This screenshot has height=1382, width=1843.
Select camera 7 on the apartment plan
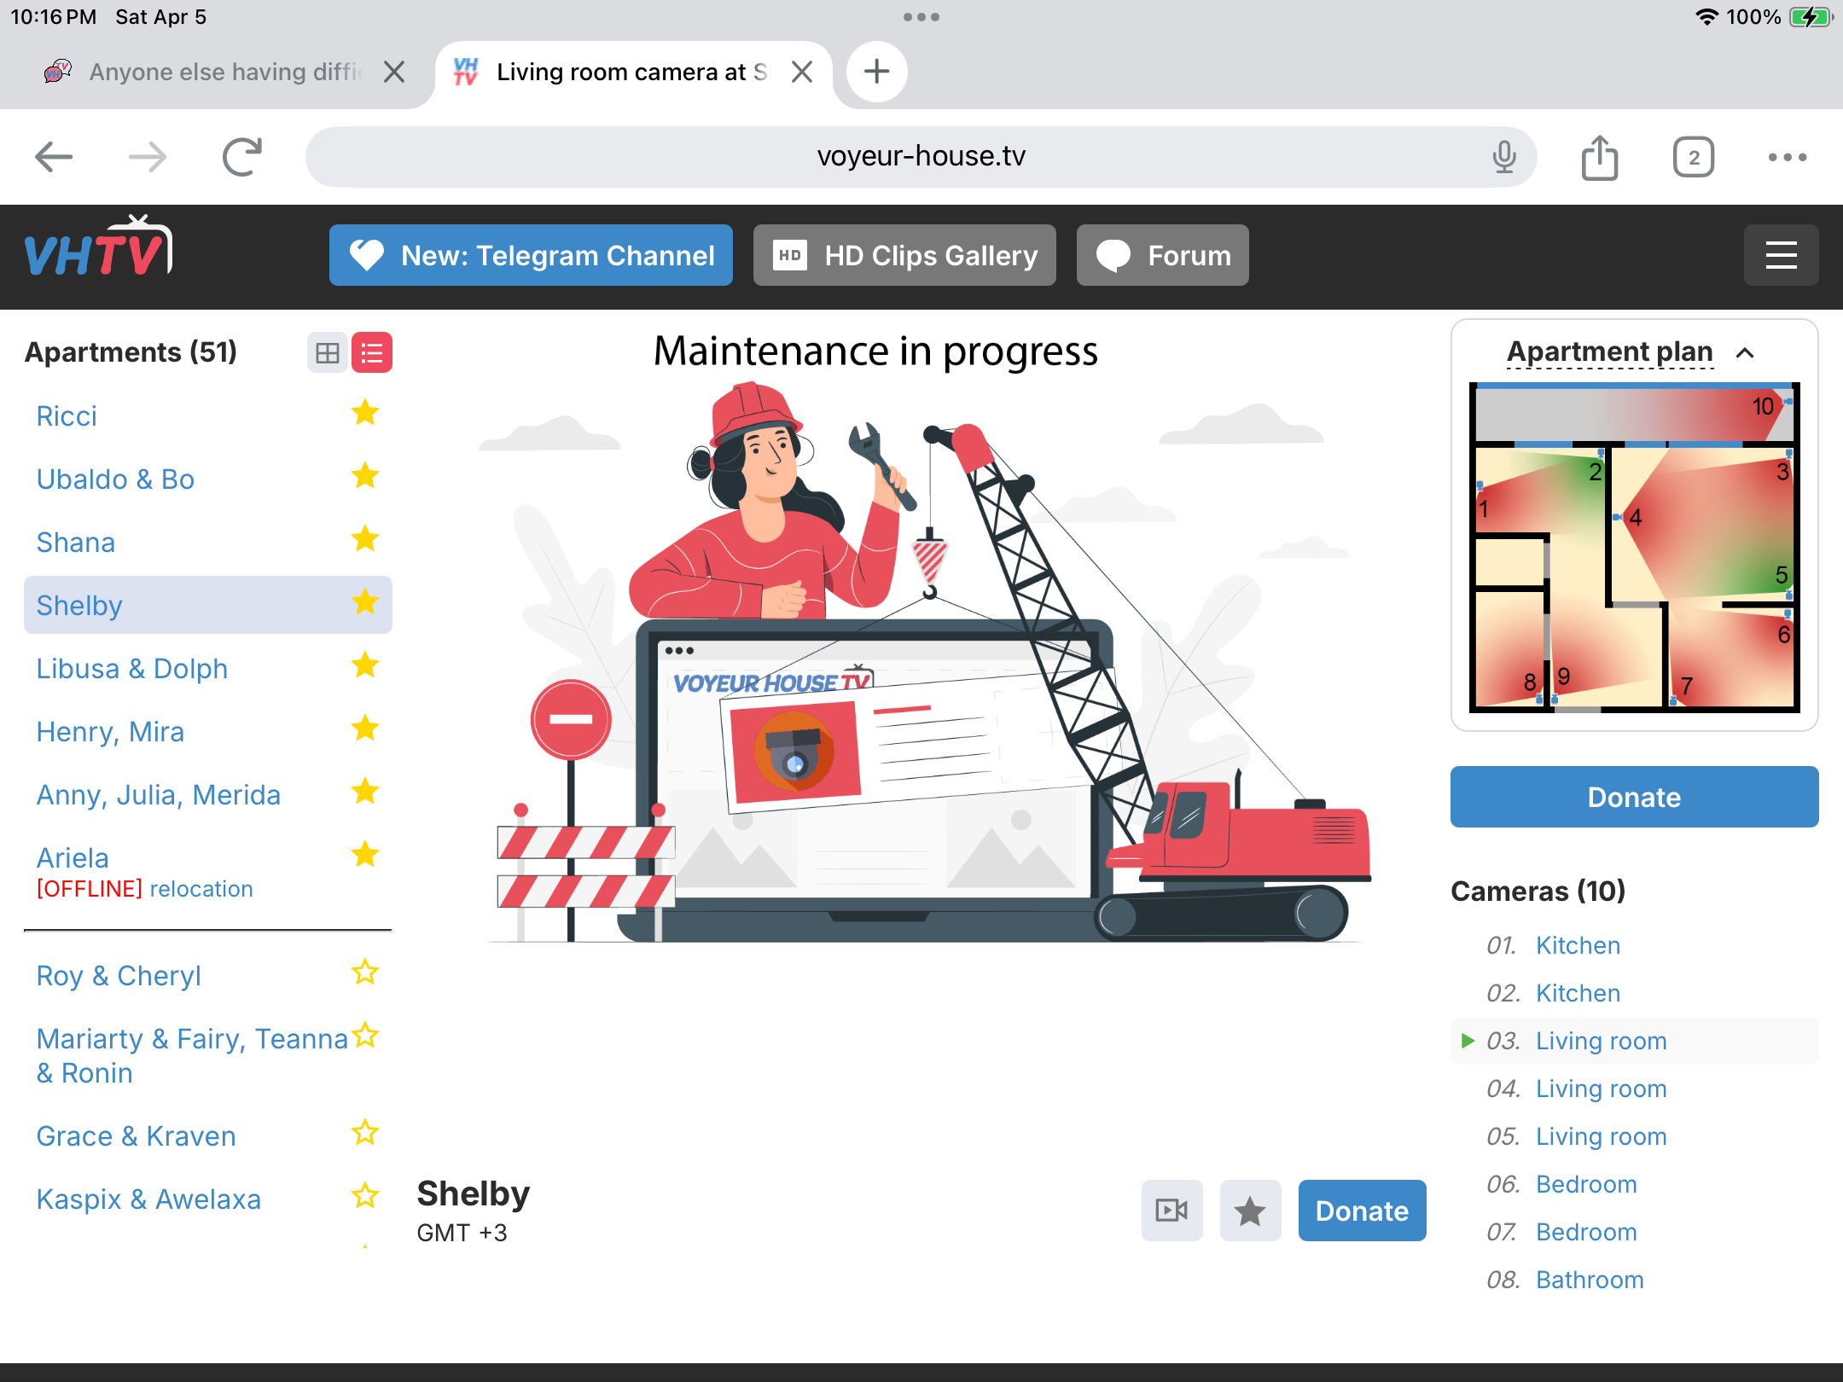[1687, 687]
